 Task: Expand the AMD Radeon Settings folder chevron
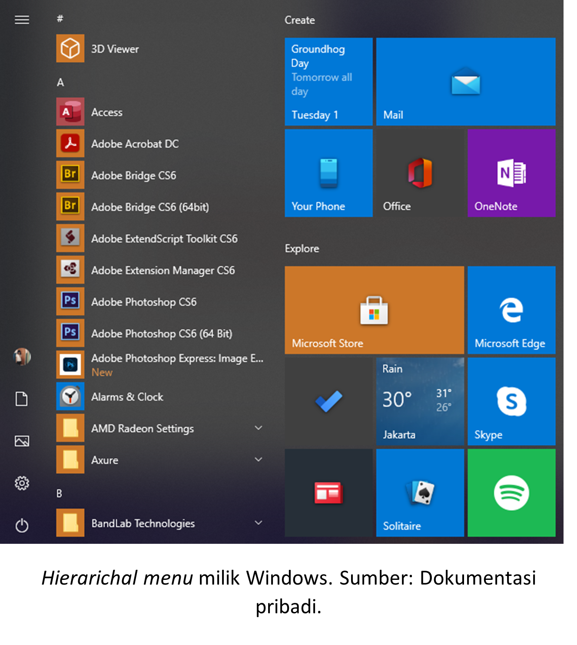(259, 428)
